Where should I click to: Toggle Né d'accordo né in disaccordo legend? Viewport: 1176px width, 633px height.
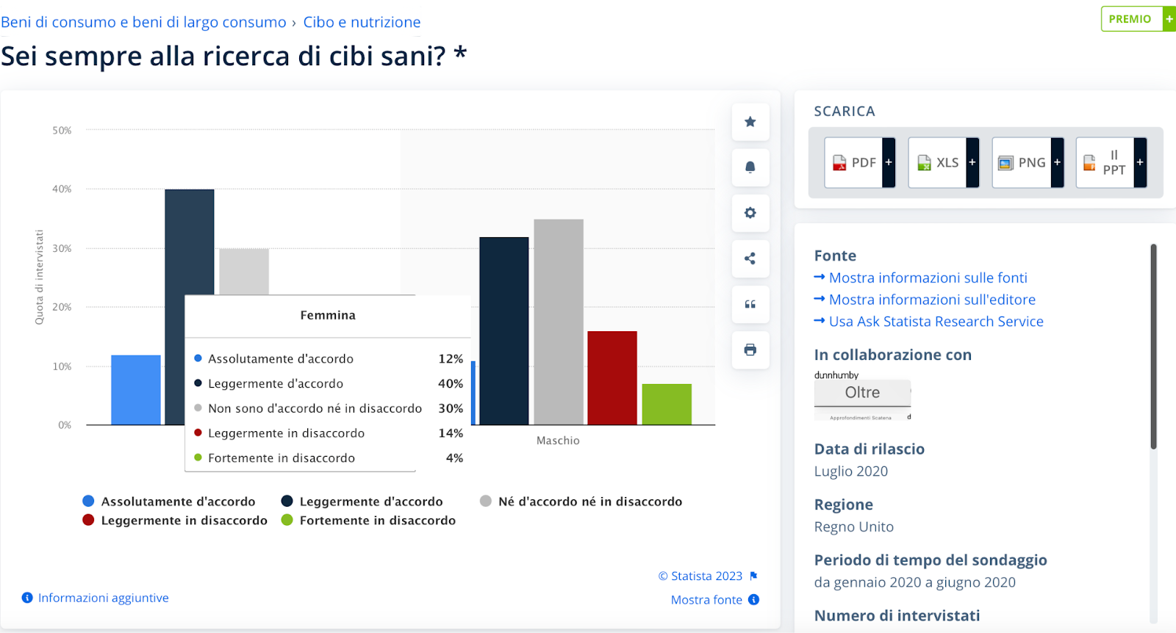pyautogui.click(x=581, y=502)
